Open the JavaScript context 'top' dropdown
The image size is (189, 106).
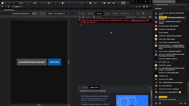pos(89,17)
